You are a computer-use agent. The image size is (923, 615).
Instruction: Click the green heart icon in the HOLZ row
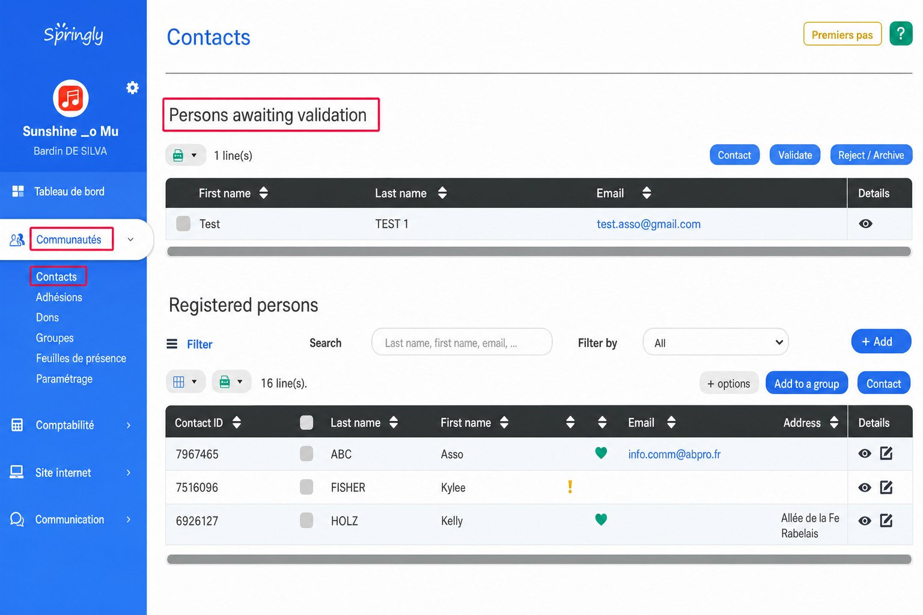click(x=601, y=520)
